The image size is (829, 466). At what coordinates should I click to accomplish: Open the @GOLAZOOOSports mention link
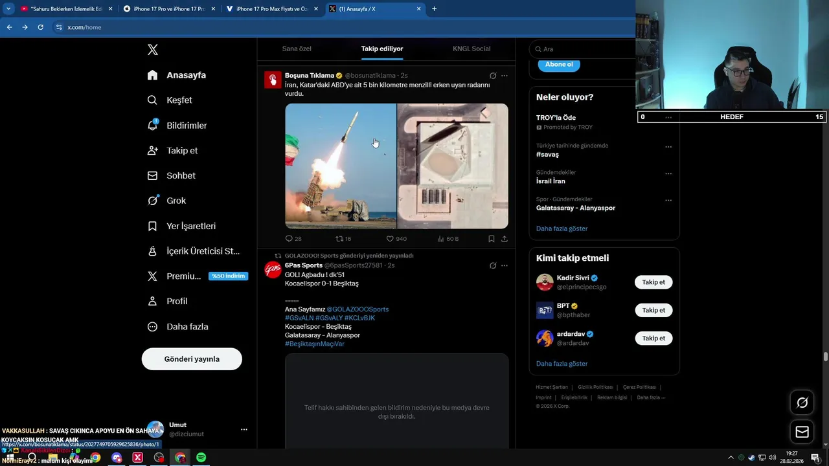(x=358, y=309)
